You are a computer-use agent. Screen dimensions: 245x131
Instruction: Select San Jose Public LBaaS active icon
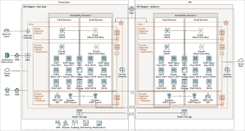click(x=62, y=31)
